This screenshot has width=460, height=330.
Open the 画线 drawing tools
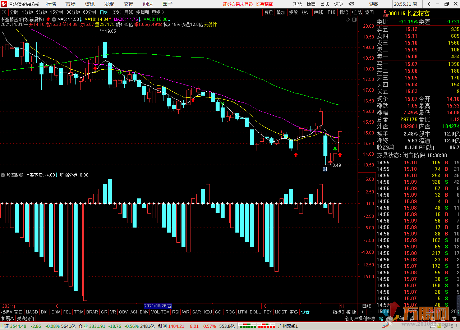(319, 12)
